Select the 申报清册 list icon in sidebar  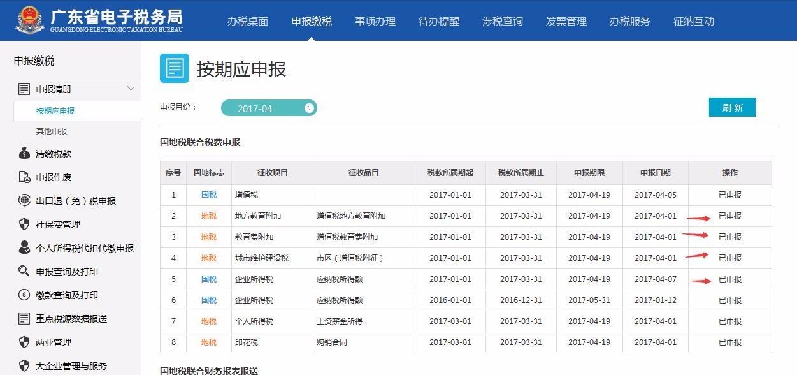click(24, 89)
